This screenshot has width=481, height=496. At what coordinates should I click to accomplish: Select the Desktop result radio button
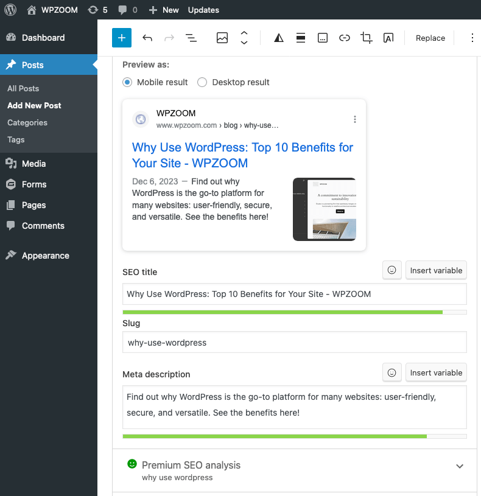202,82
